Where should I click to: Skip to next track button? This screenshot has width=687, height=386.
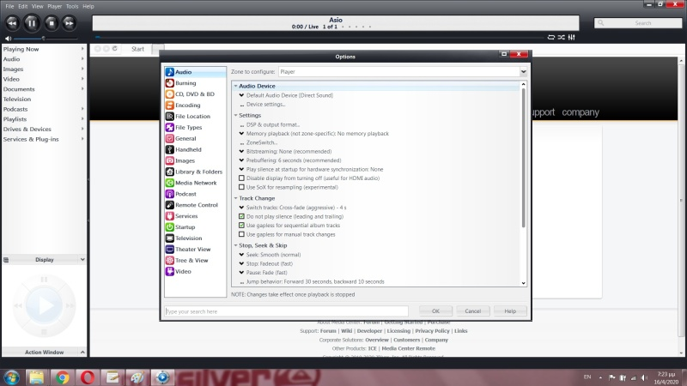(70, 23)
